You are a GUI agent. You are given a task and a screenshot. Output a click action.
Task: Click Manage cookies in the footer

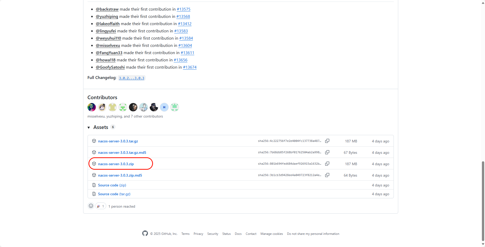pyautogui.click(x=272, y=234)
